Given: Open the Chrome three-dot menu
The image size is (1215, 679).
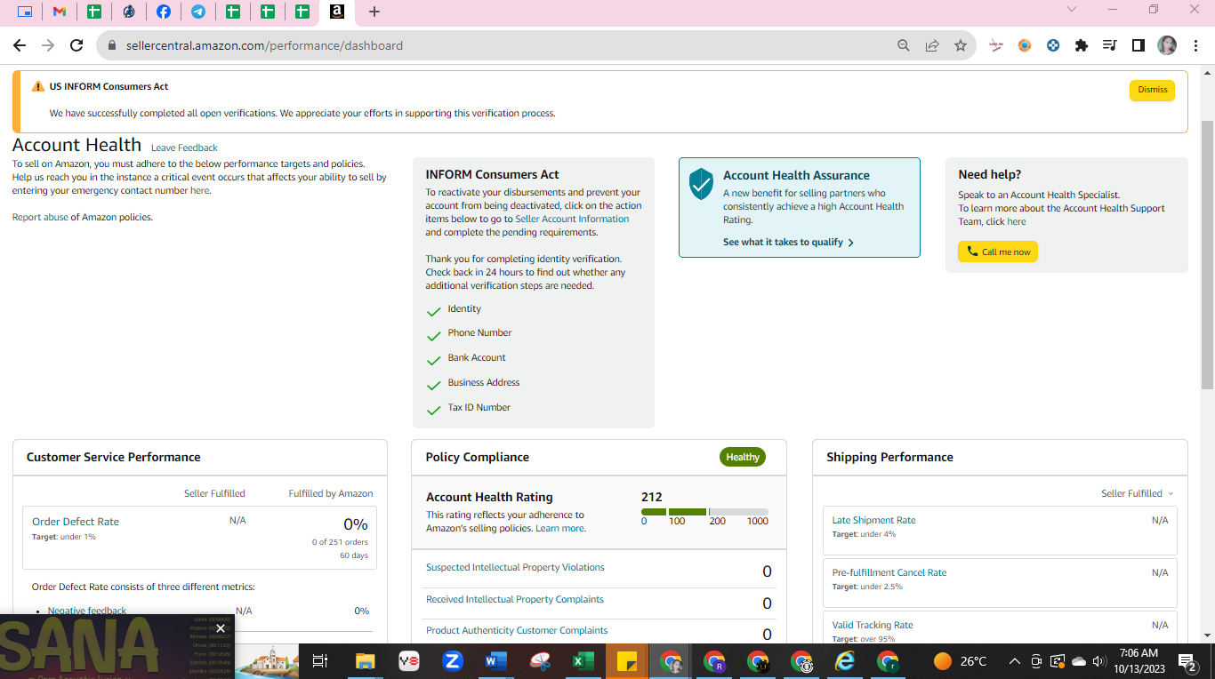Looking at the screenshot, I should [x=1195, y=45].
